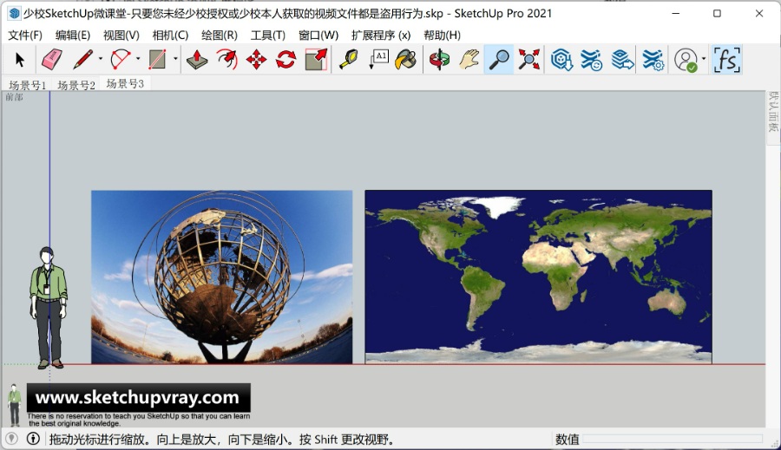Activate the Rotate tool
Screen dimensions: 781x450
[x=285, y=60]
